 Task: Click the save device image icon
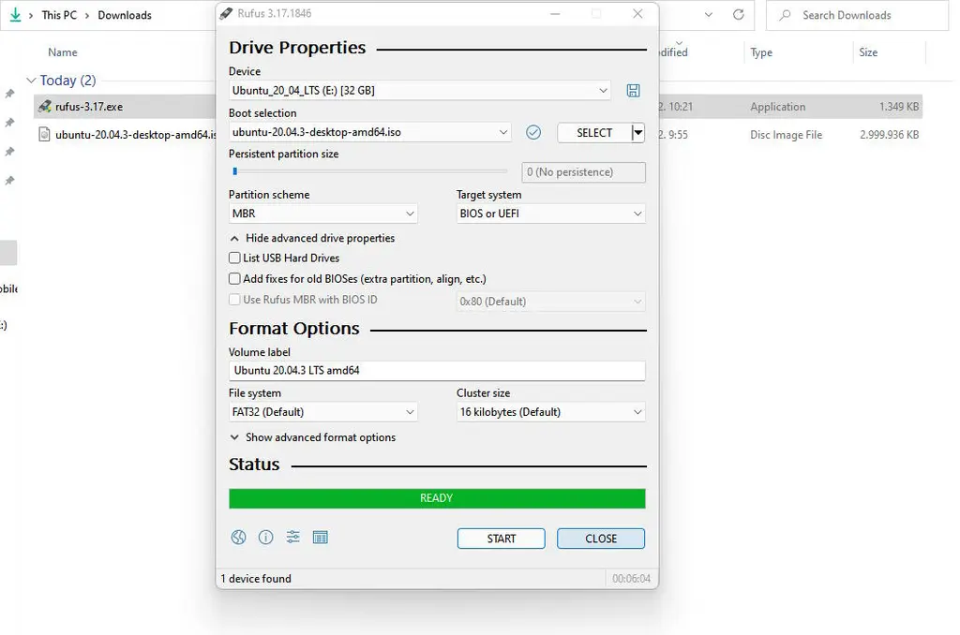(633, 91)
